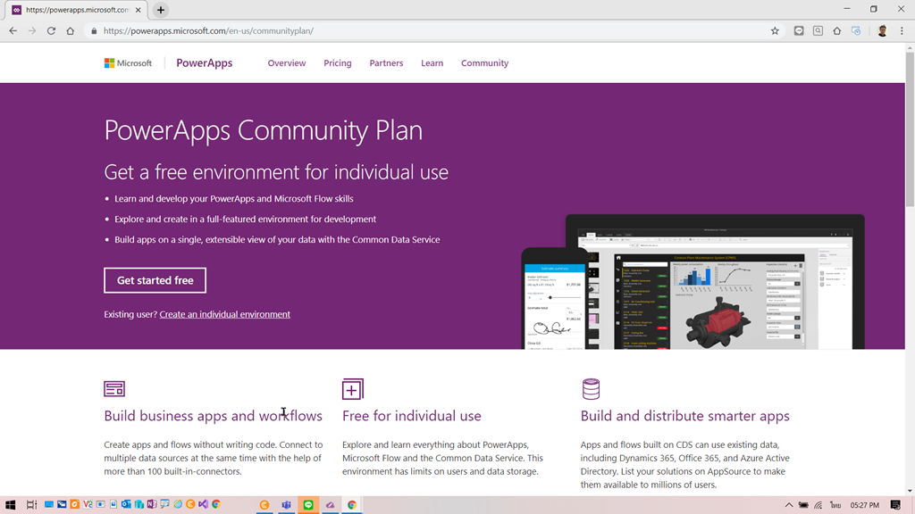Click the plus-square Free for individual use icon

(352, 389)
